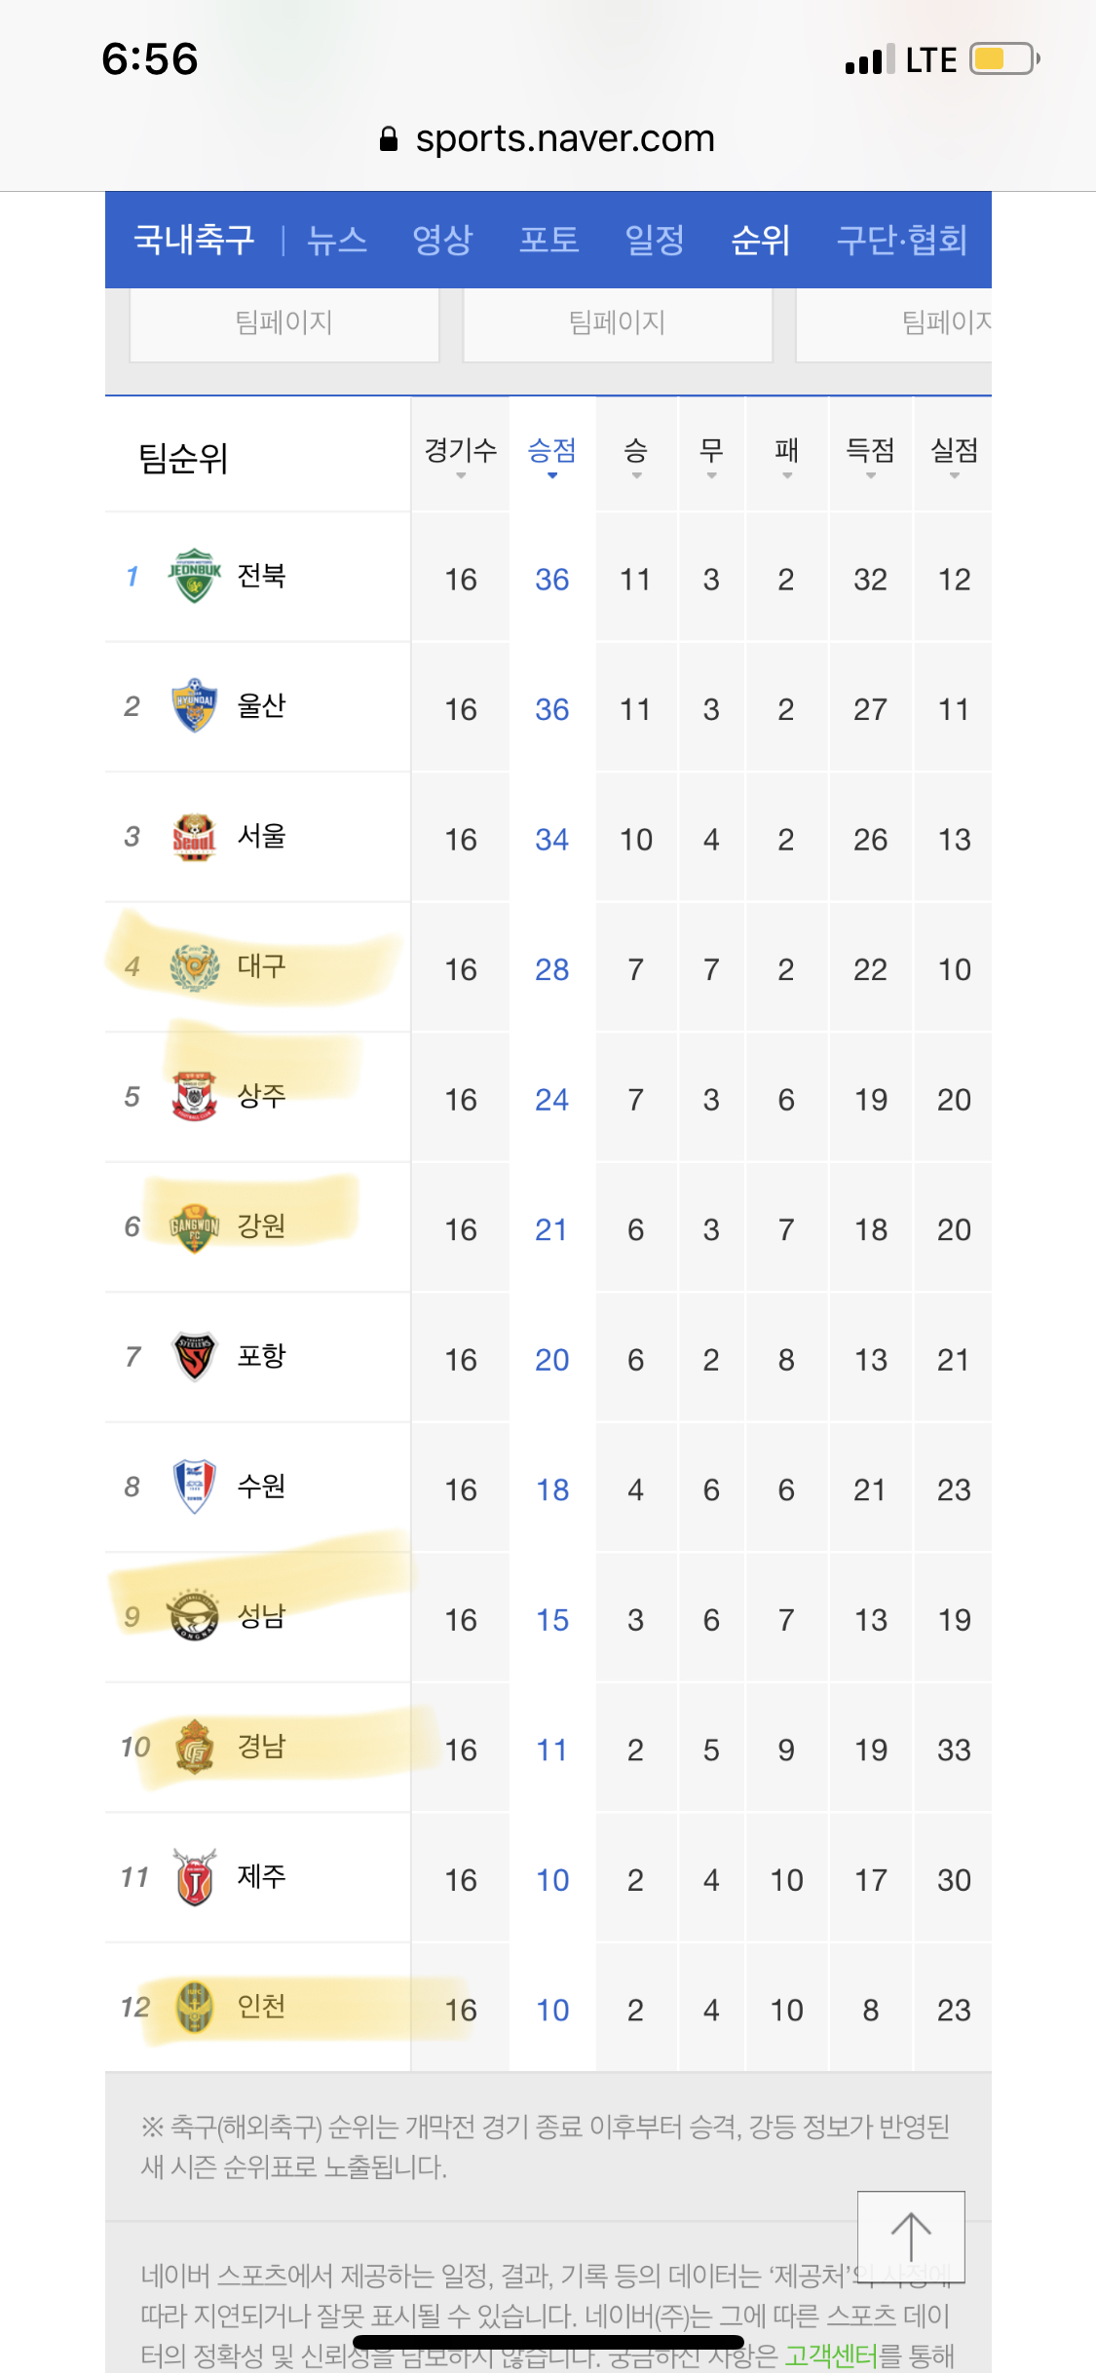Tap the FC Seoul team logo
Viewport: 1096px width, 2373px height.
[194, 836]
